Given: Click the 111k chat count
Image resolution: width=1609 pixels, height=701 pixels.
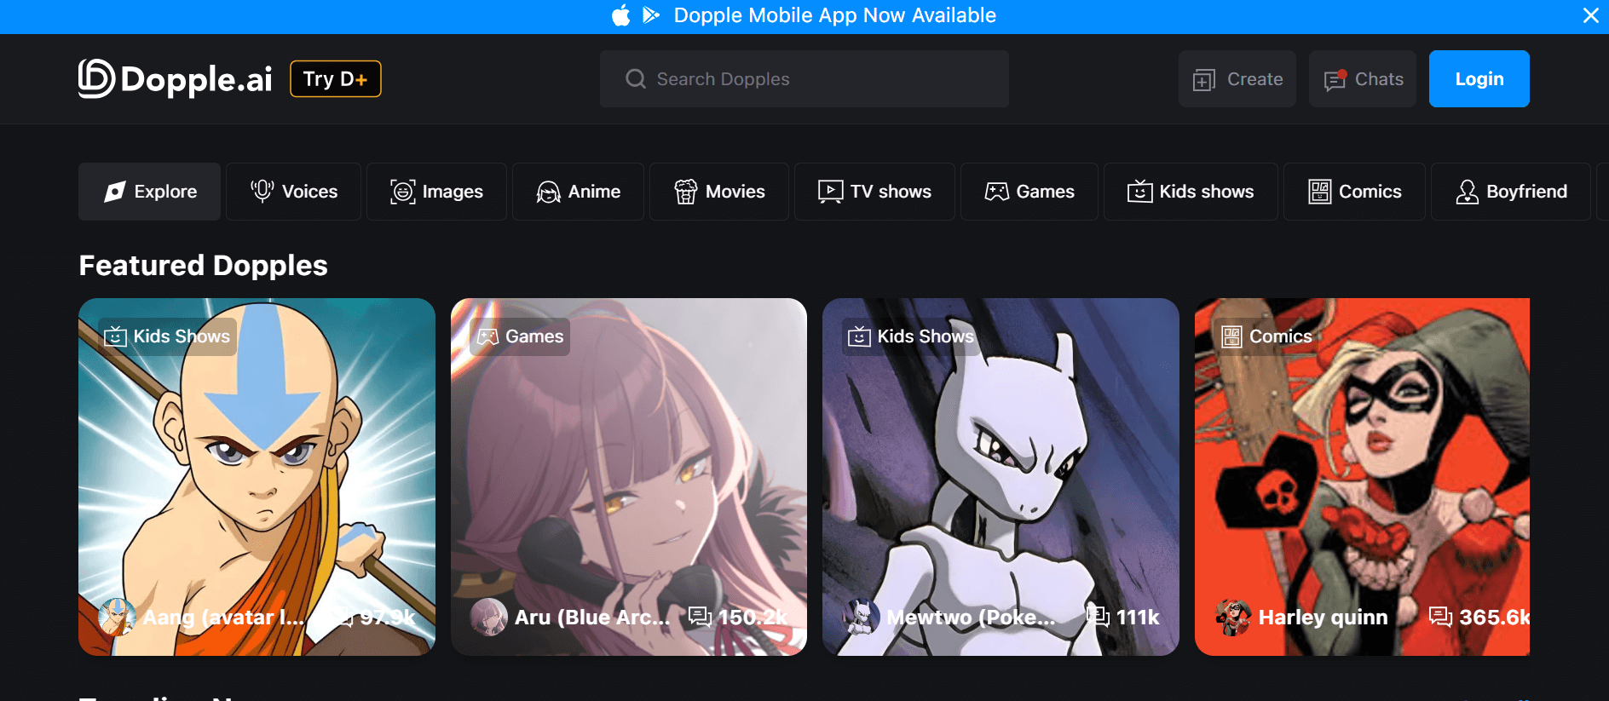Looking at the screenshot, I should pyautogui.click(x=1139, y=618).
